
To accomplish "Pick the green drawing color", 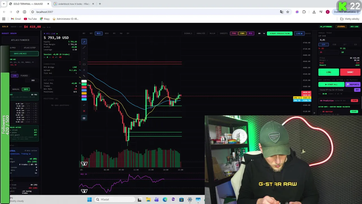I will tap(84, 84).
